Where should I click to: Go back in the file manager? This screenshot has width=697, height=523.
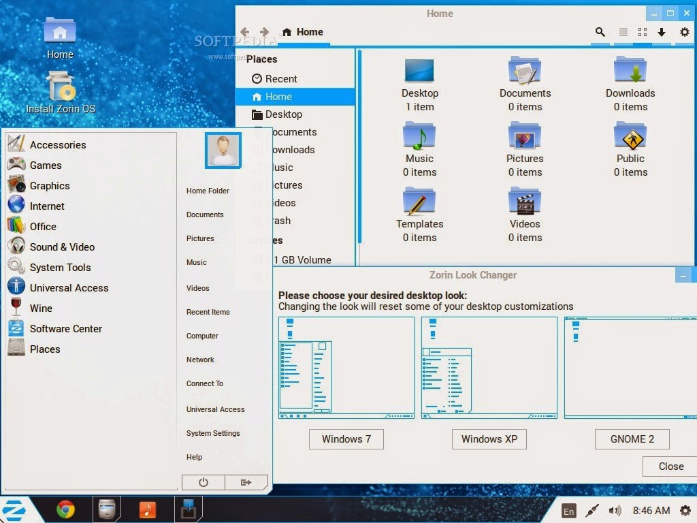click(x=244, y=32)
